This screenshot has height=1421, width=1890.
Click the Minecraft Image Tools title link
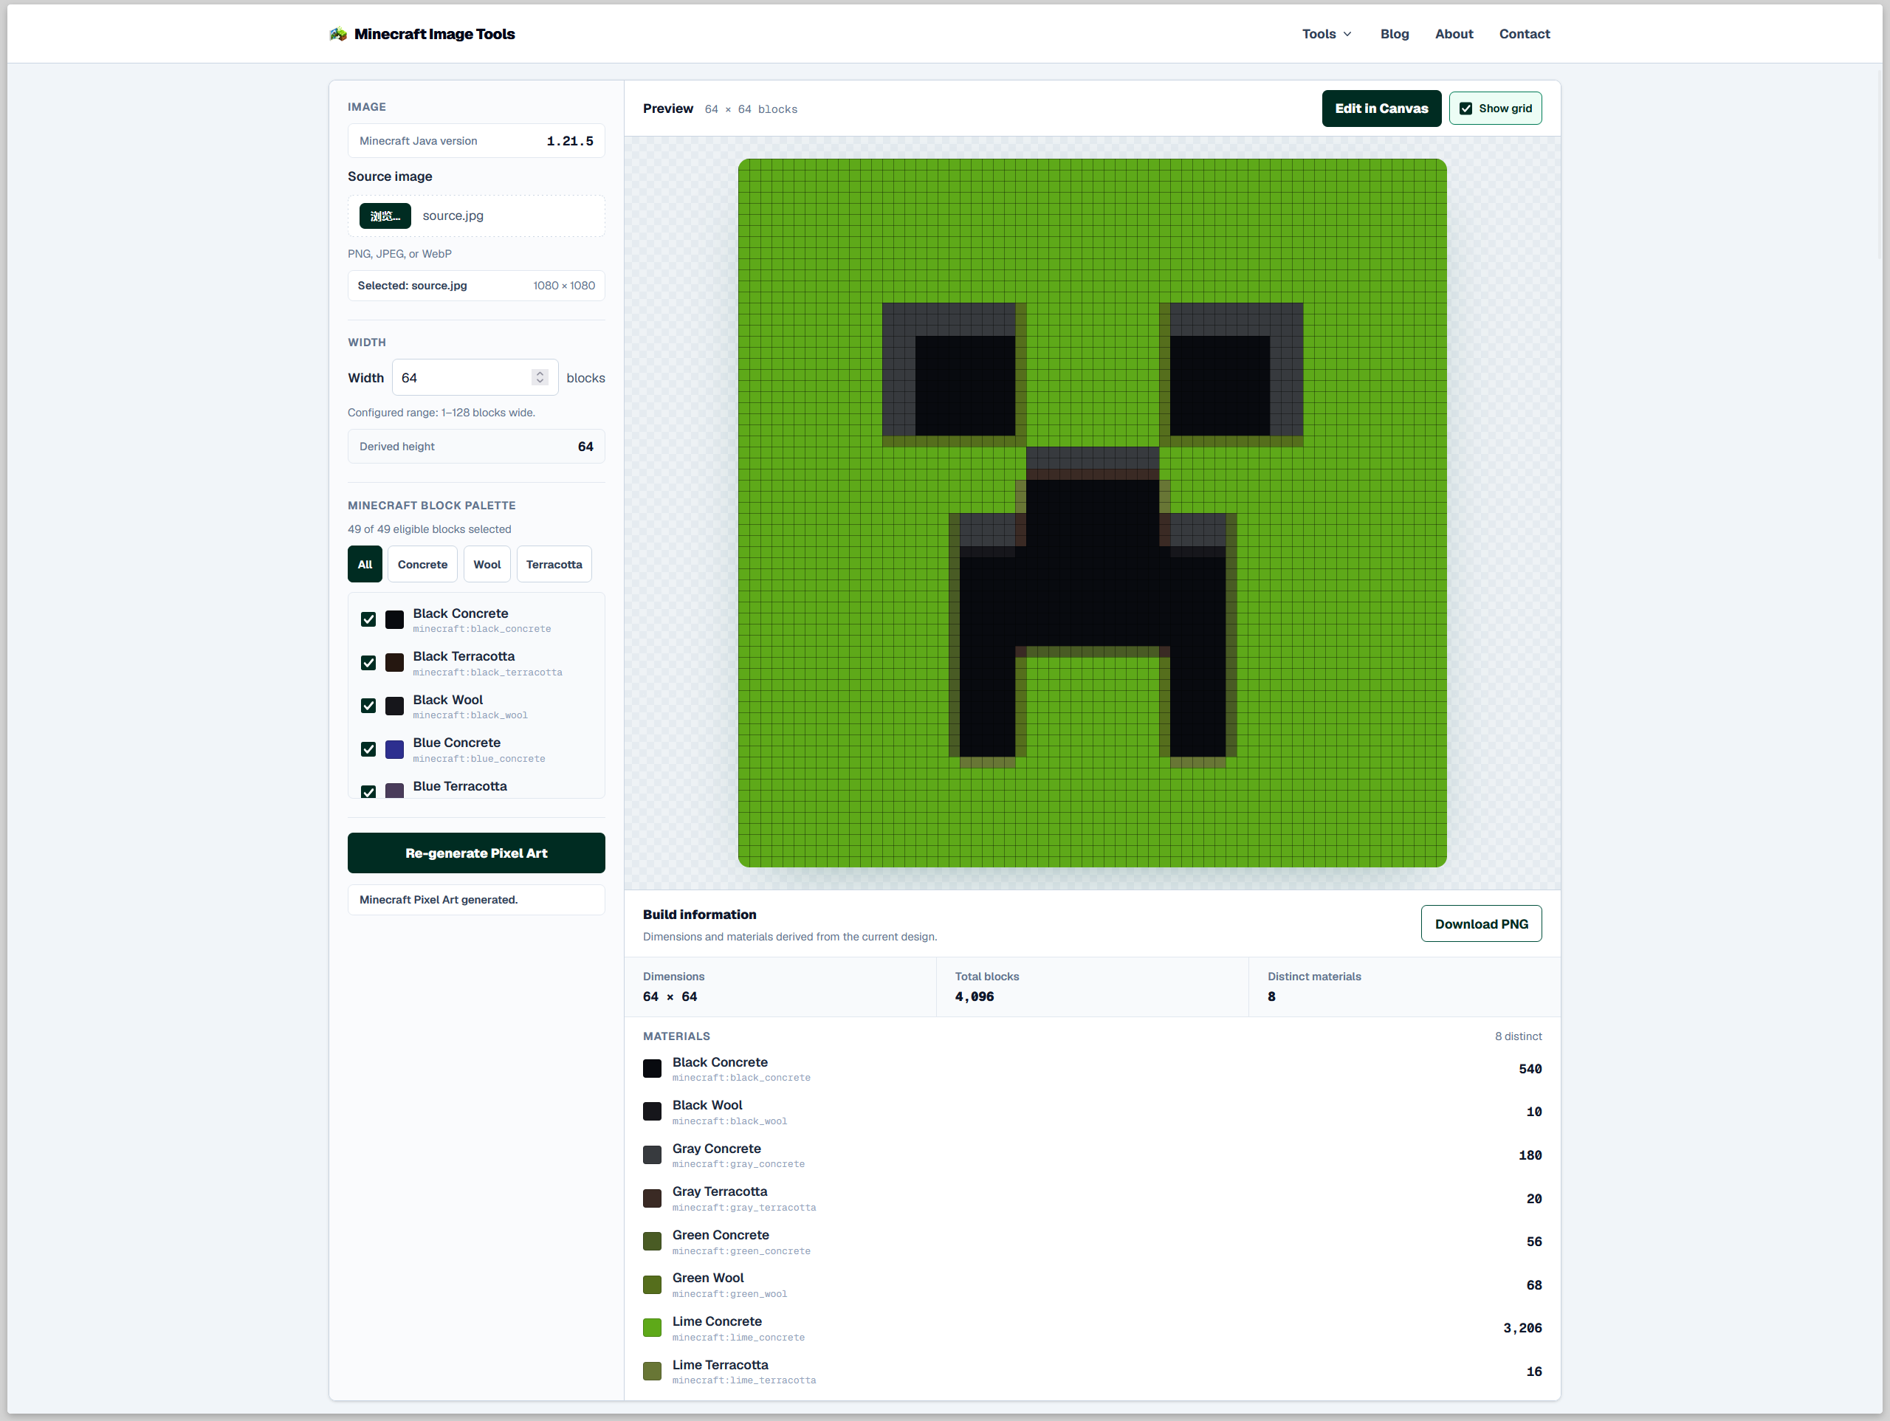click(x=434, y=34)
